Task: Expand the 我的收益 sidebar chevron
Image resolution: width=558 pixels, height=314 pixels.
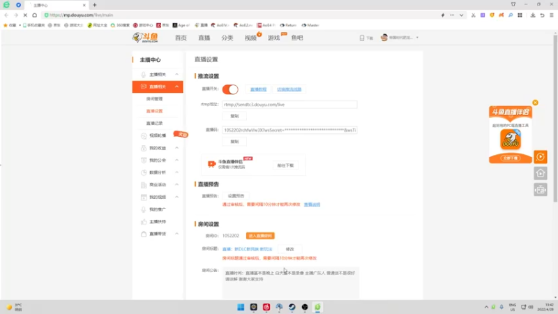Action: pos(176,148)
